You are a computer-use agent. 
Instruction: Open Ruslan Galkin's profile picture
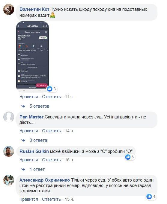pyautogui.click(x=9, y=151)
